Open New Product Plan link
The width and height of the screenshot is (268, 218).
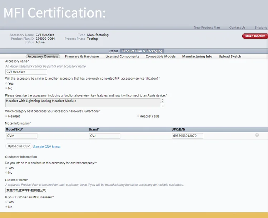pyautogui.click(x=207, y=28)
